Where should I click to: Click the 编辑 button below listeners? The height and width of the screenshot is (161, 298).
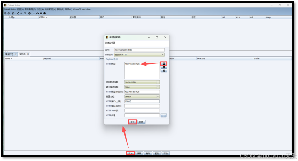tap(139, 153)
